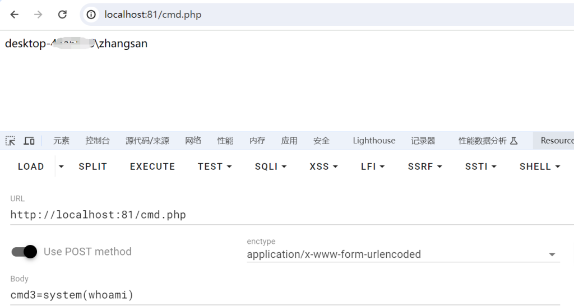Go back using the browser back arrow
The height and width of the screenshot is (306, 574).
point(14,15)
